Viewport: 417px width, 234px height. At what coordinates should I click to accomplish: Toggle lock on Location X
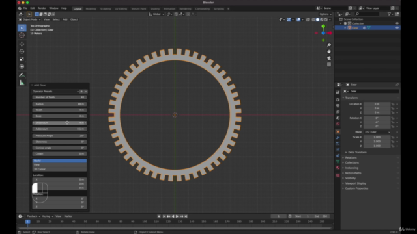393,104
